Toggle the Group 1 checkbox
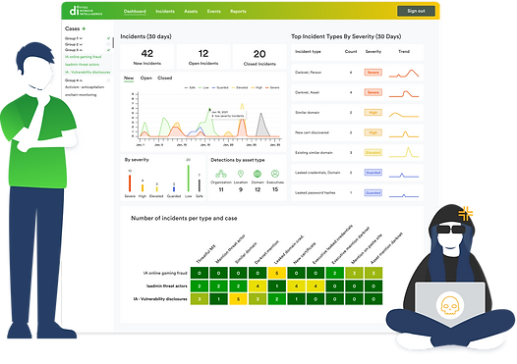The width and height of the screenshot is (517, 364). [108, 38]
